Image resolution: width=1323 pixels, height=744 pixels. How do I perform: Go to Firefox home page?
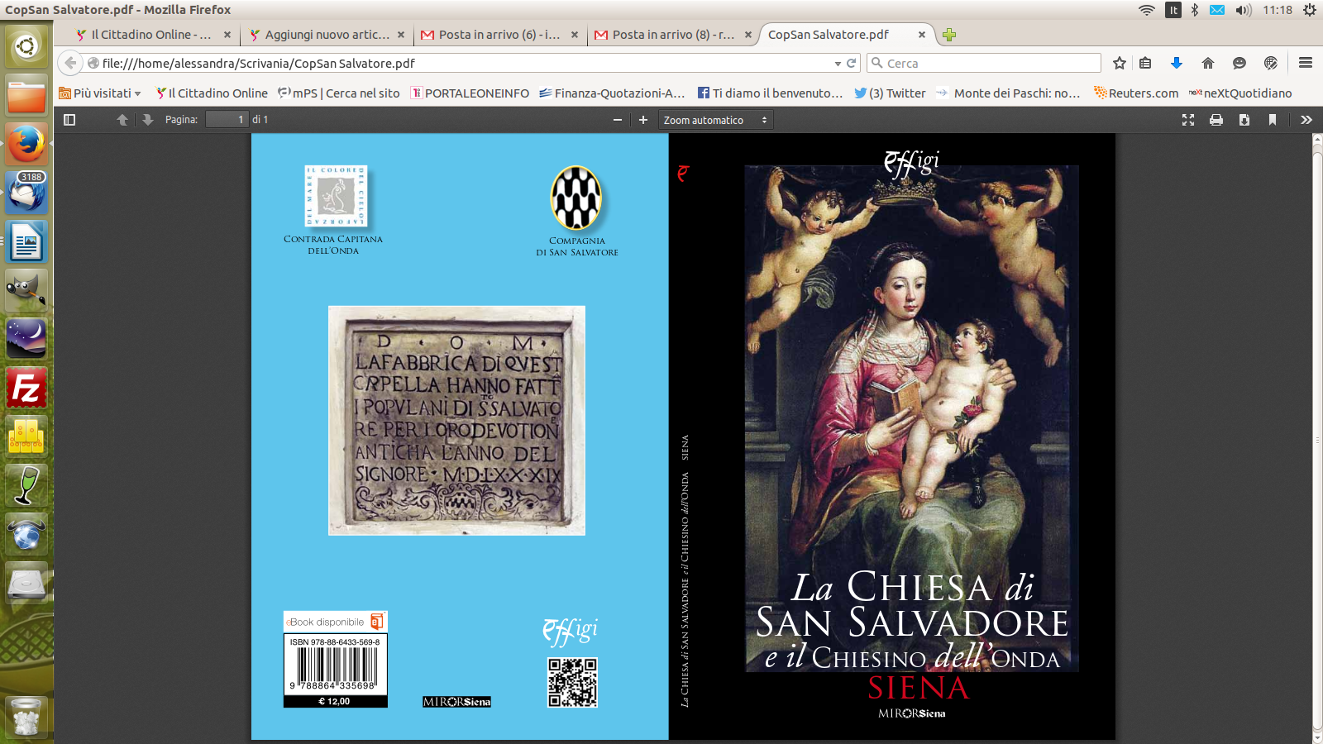tap(1208, 63)
